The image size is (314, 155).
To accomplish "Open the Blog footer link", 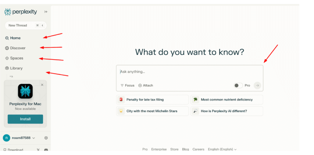I will pos(185,149).
